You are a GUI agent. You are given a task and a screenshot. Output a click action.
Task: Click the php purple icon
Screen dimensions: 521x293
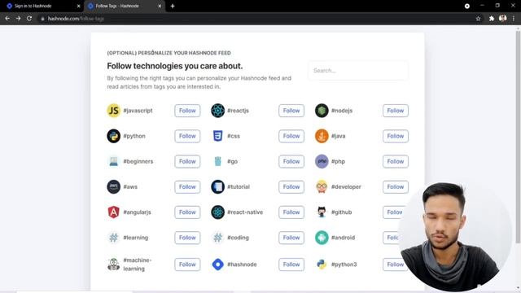coord(322,161)
